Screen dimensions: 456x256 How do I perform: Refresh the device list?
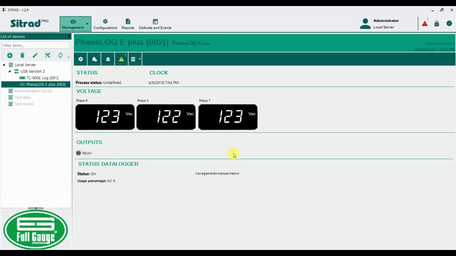pos(60,55)
